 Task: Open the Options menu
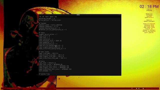click(x=51, y=17)
